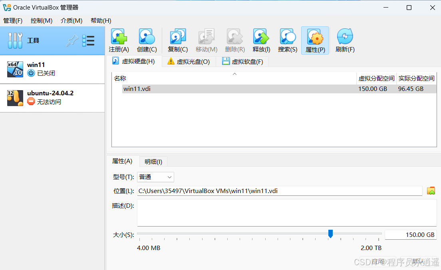
Task: Select the win11 virtual machine
Action: [x=52, y=69]
